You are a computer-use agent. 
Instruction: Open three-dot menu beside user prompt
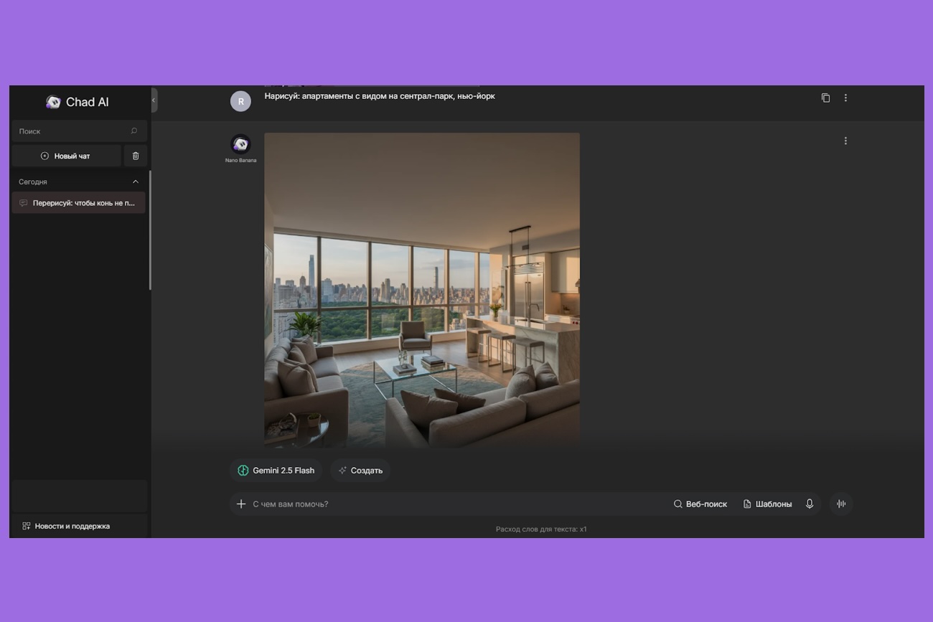coord(845,98)
